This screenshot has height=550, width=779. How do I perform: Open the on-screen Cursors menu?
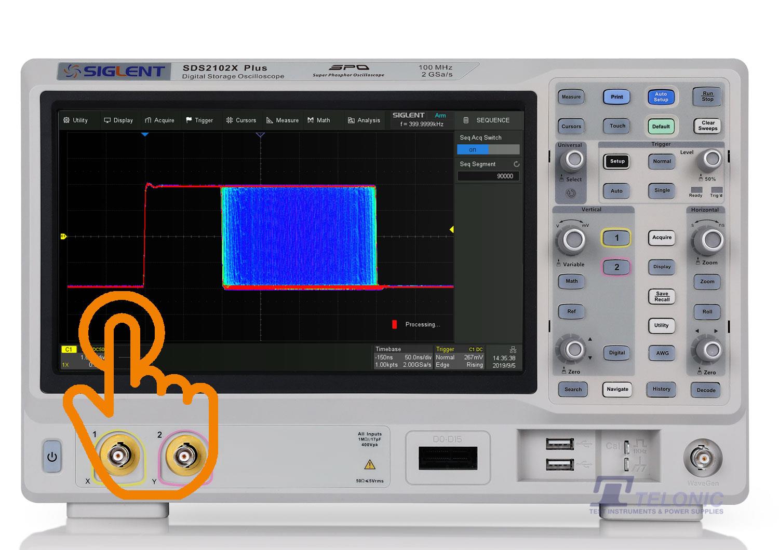tap(241, 120)
